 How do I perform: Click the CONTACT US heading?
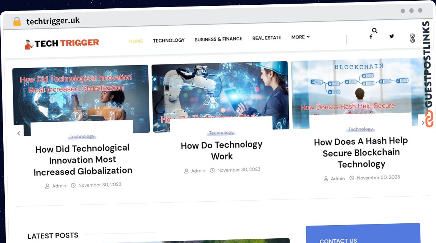[338, 240]
